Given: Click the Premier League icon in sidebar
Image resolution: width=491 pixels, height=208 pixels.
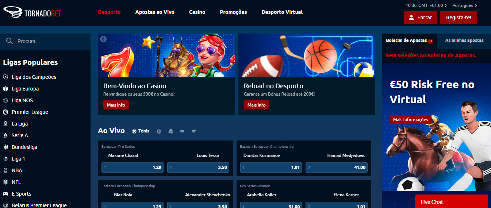Looking at the screenshot, I should 5,112.
